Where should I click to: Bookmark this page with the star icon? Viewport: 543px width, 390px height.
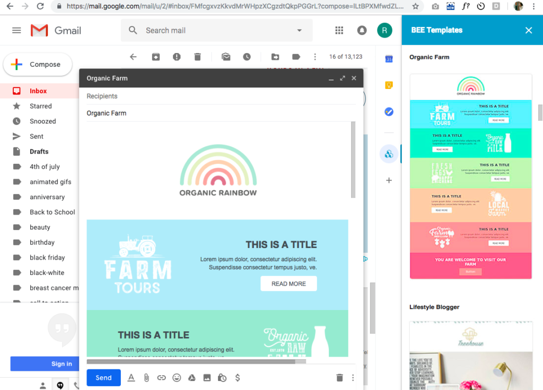click(415, 6)
